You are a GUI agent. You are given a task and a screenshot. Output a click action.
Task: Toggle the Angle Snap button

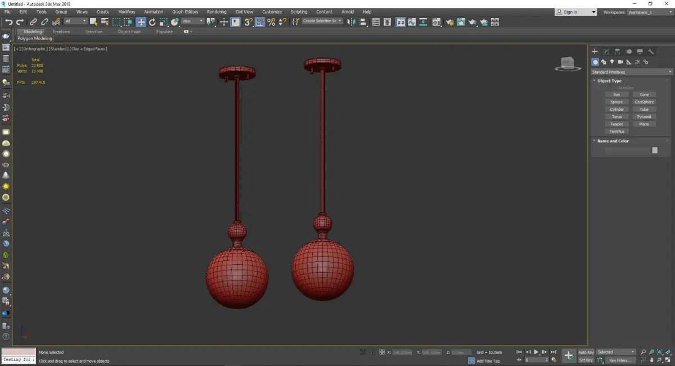pyautogui.click(x=260, y=22)
